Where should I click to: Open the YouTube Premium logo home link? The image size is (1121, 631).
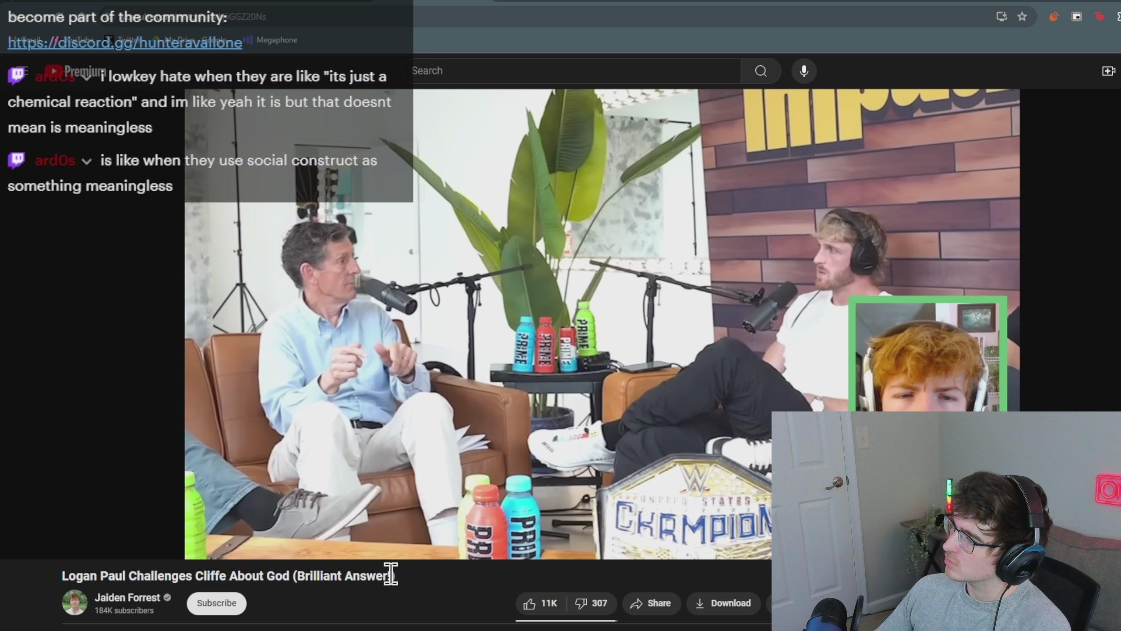pos(75,71)
